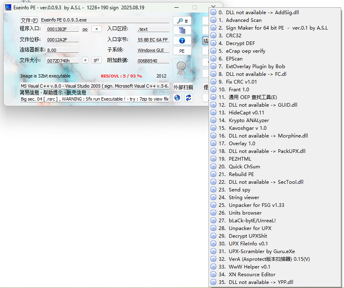Click the silver medal ribbon icon
Screen dimensions: 344x288
coord(181,67)
